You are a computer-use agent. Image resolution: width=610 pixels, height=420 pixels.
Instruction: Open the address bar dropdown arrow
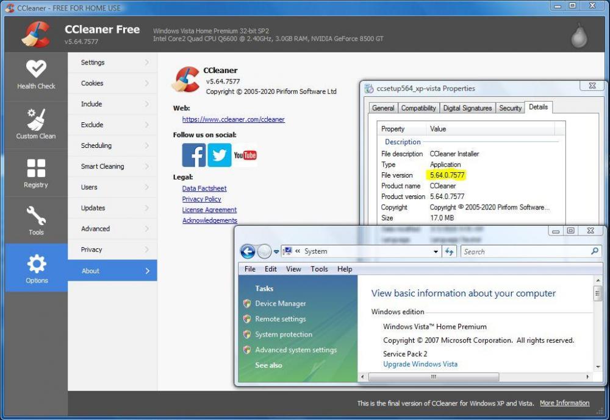click(x=436, y=251)
